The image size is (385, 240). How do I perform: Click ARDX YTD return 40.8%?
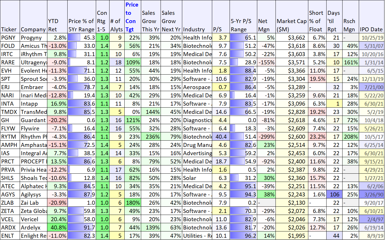tap(57, 227)
